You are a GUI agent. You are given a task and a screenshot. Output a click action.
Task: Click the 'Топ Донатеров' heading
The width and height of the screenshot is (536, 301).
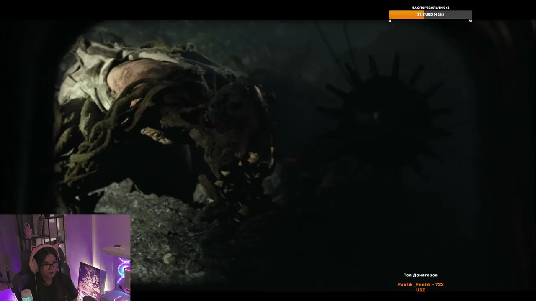[420, 275]
